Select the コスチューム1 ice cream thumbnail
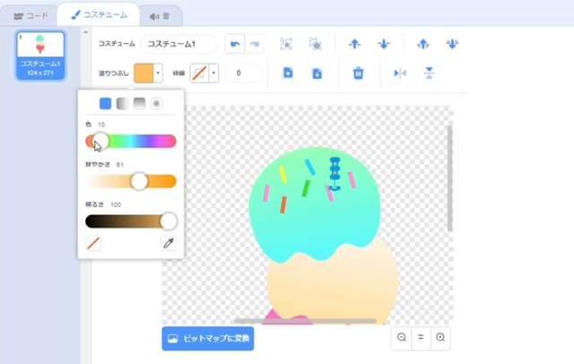Image resolution: width=574 pixels, height=364 pixels. 40,56
